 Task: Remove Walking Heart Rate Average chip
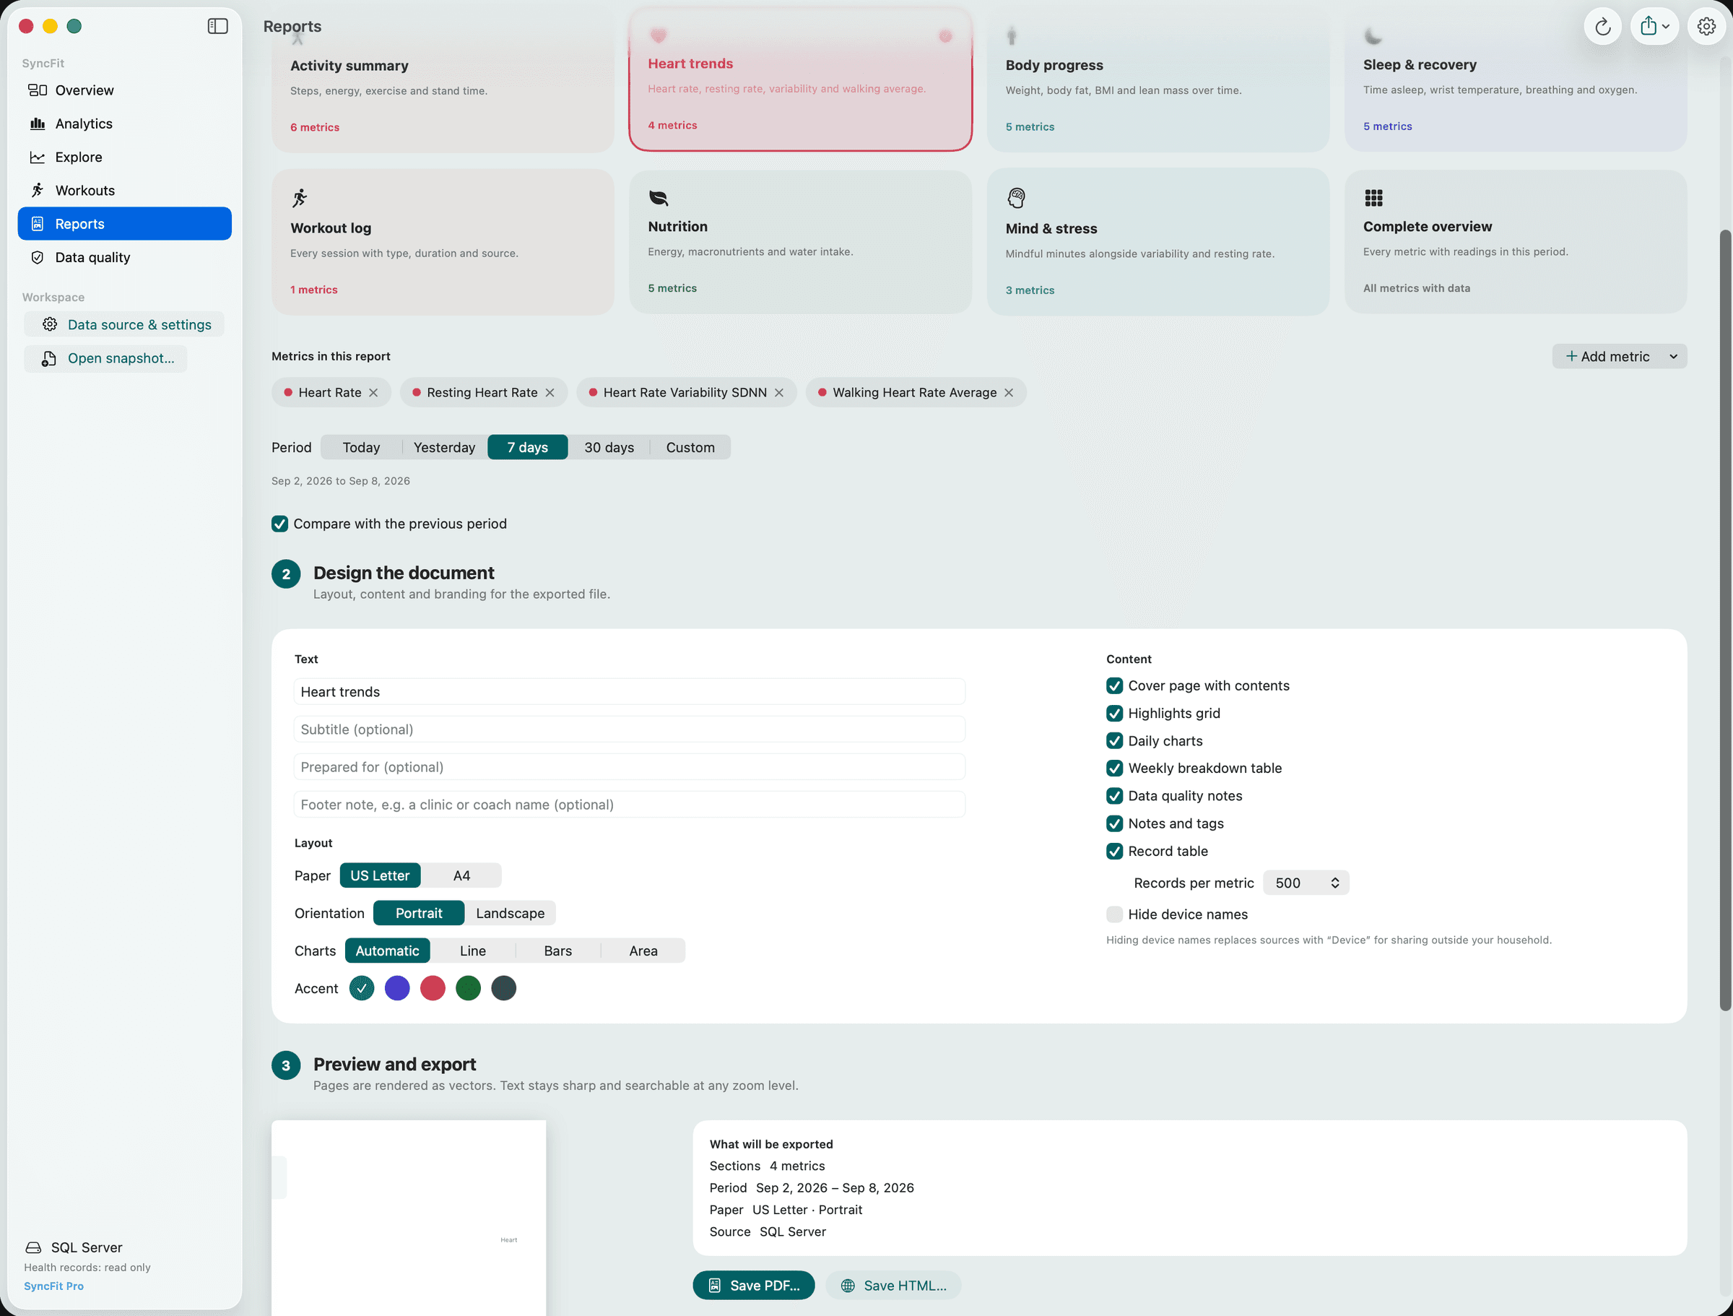1009,393
